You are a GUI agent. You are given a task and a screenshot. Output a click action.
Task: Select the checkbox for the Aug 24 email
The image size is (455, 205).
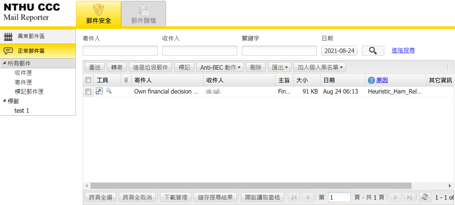(x=88, y=92)
